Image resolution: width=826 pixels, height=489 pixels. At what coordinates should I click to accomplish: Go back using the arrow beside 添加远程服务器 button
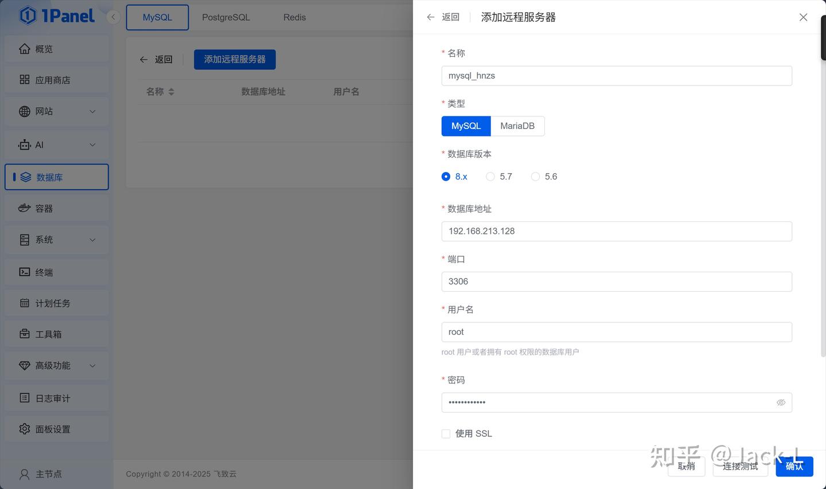144,60
